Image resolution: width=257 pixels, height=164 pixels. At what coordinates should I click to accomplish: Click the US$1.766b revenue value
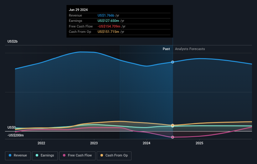tap(106, 15)
